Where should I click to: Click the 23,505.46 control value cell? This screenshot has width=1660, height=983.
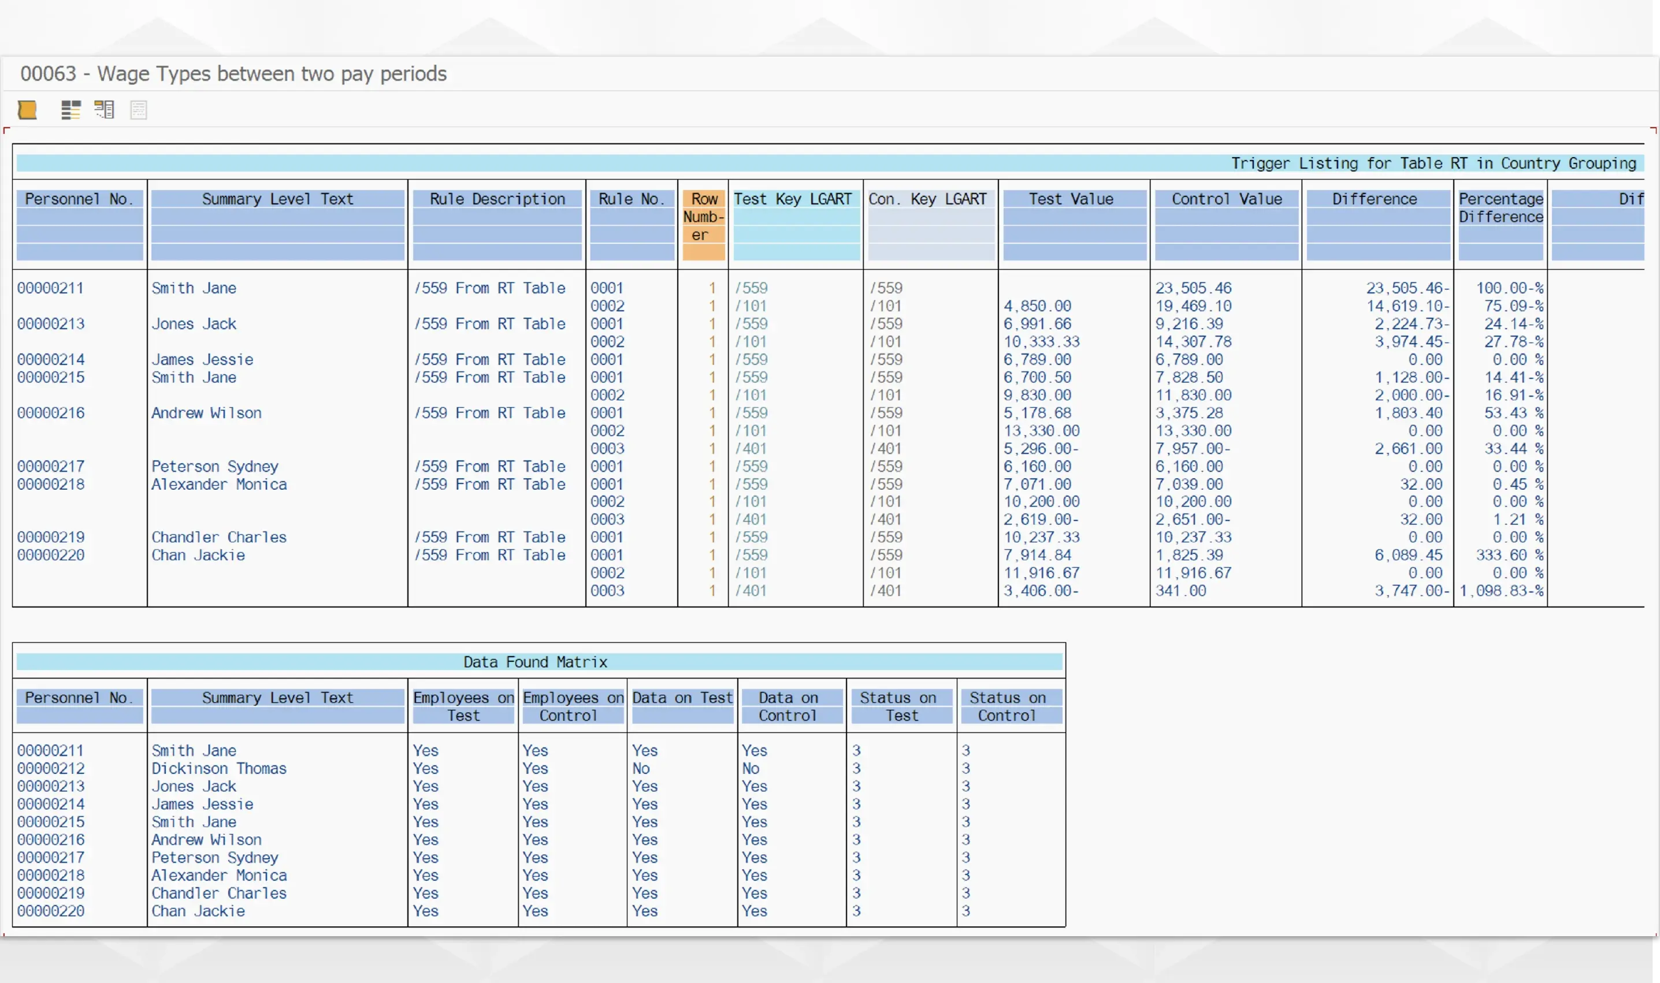tap(1194, 289)
